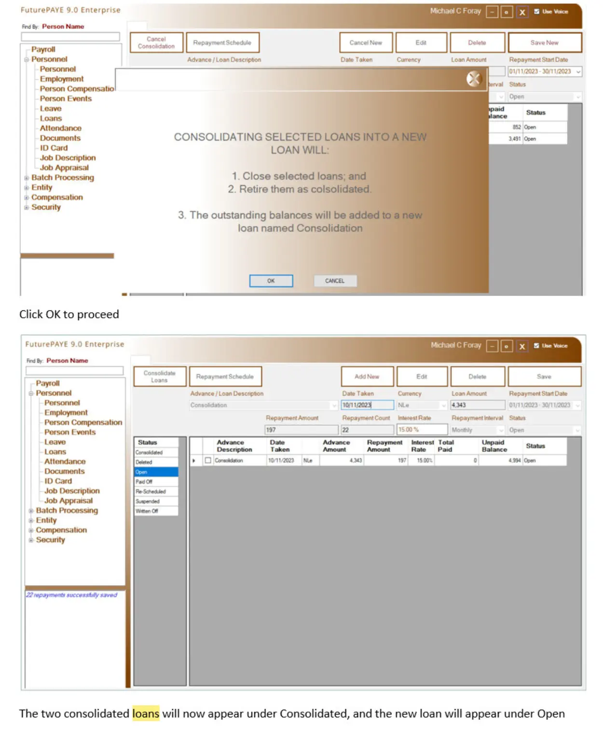The height and width of the screenshot is (731, 603).
Task: Open Person Events tree item in bottom screenshot
Action: click(x=70, y=432)
